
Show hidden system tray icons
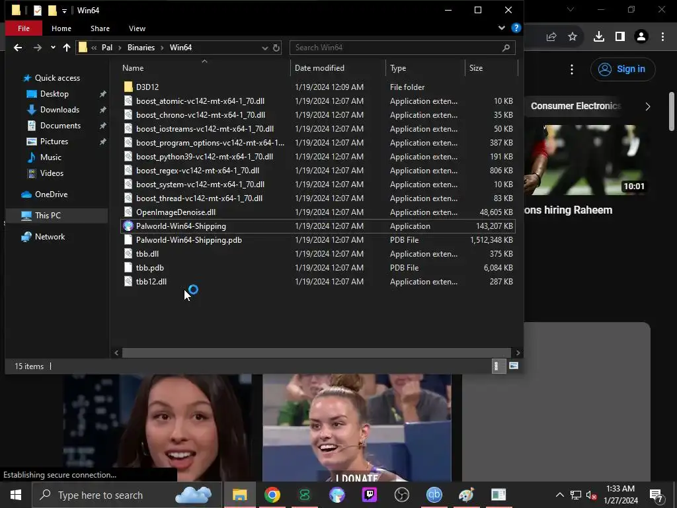(559, 495)
